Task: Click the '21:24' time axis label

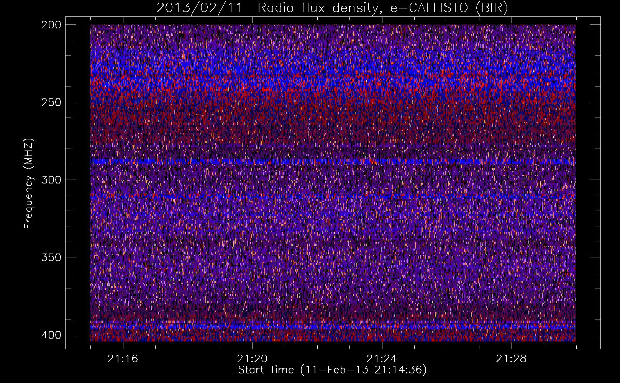Action: (x=382, y=359)
